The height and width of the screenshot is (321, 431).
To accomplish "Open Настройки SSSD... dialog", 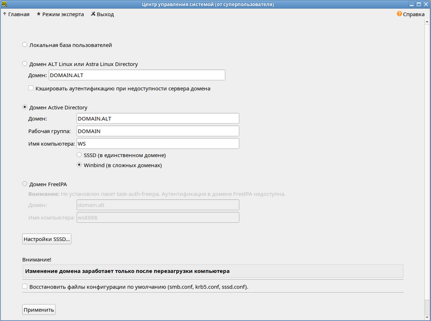I will pyautogui.click(x=47, y=239).
